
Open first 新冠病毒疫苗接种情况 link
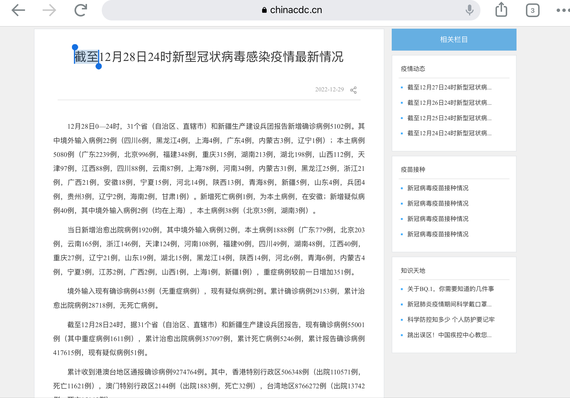pyautogui.click(x=438, y=188)
